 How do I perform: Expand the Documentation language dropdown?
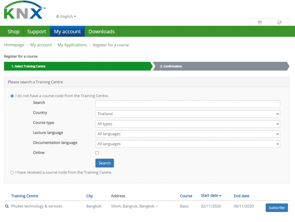pyautogui.click(x=188, y=144)
